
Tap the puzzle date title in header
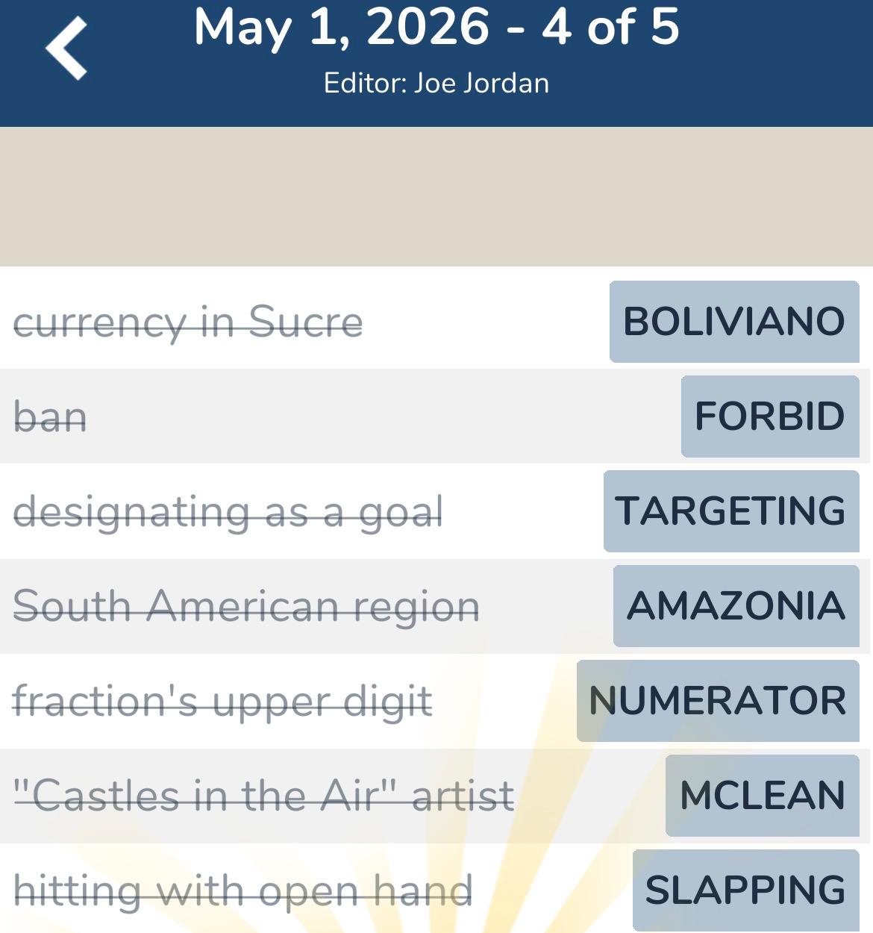(436, 28)
